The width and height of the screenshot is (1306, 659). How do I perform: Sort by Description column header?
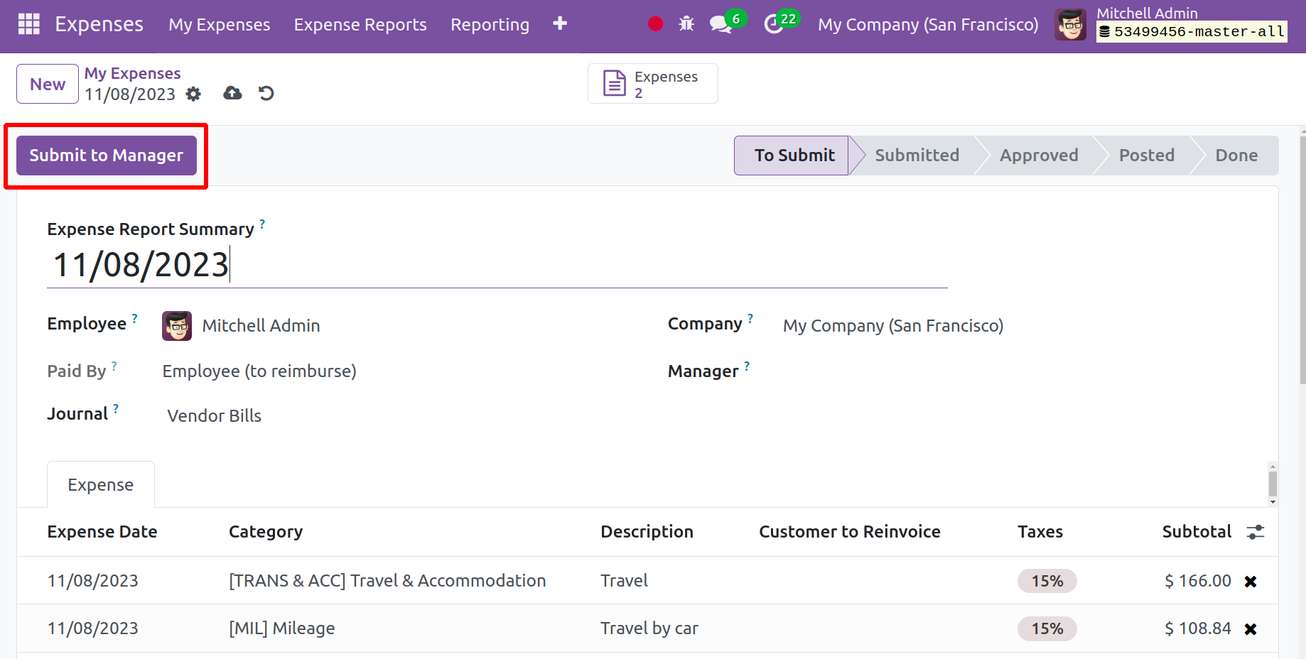tap(647, 532)
